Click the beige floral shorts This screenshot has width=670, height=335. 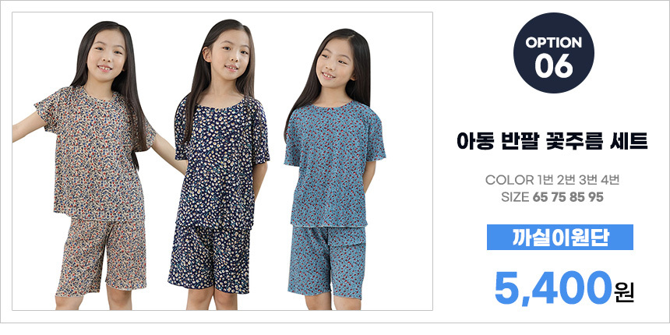(102, 256)
